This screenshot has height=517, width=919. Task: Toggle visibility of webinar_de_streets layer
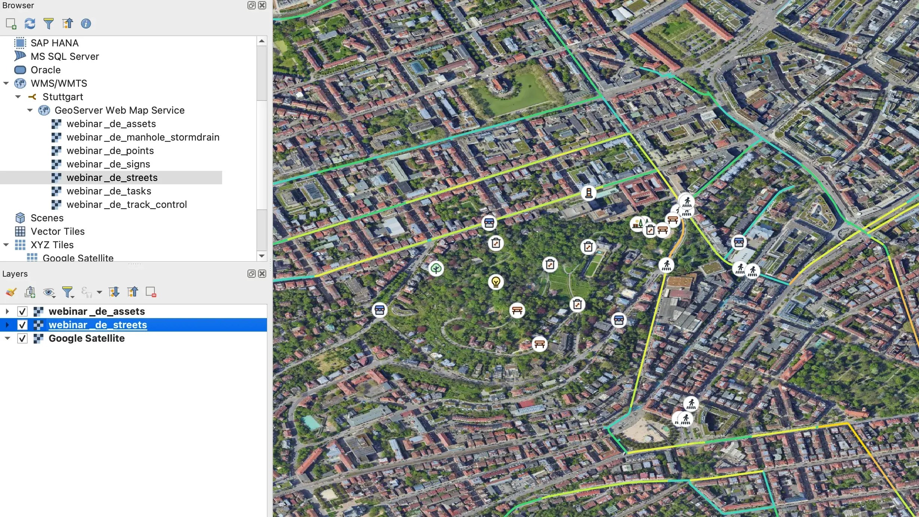pos(22,325)
